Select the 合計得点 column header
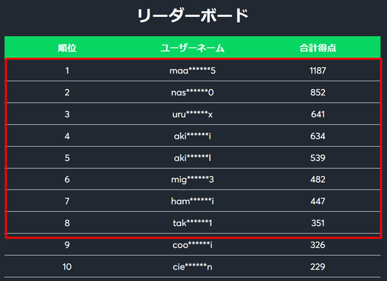Image resolution: width=387 pixels, height=281 pixels. (x=318, y=48)
